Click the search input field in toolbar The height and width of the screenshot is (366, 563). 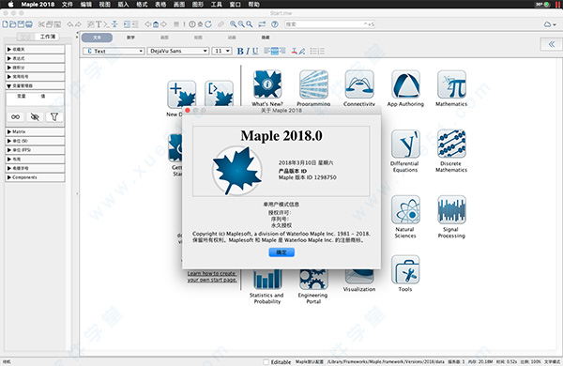[330, 24]
